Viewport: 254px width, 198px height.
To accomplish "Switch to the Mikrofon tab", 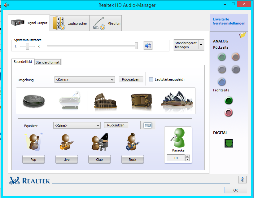I will pyautogui.click(x=105, y=23).
